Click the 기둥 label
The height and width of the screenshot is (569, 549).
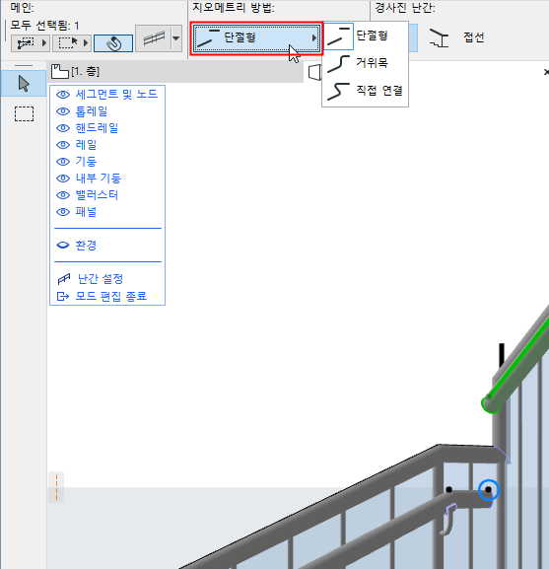pos(86,162)
